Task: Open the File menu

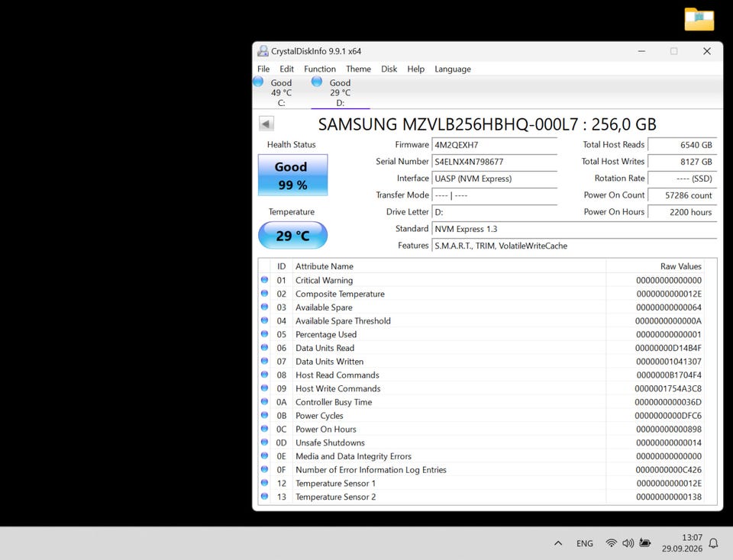Action: 263,69
